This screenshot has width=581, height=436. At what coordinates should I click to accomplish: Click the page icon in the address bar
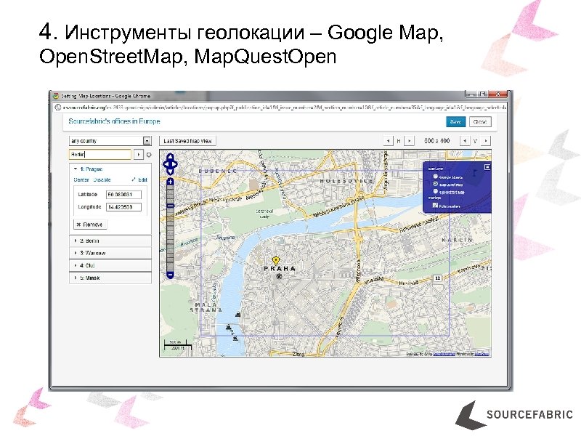click(58, 108)
